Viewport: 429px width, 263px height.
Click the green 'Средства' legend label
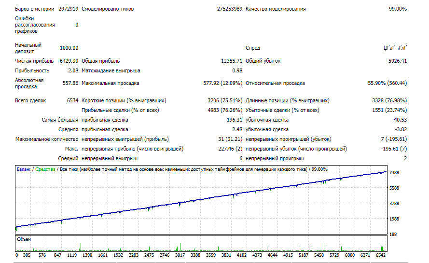45,169
